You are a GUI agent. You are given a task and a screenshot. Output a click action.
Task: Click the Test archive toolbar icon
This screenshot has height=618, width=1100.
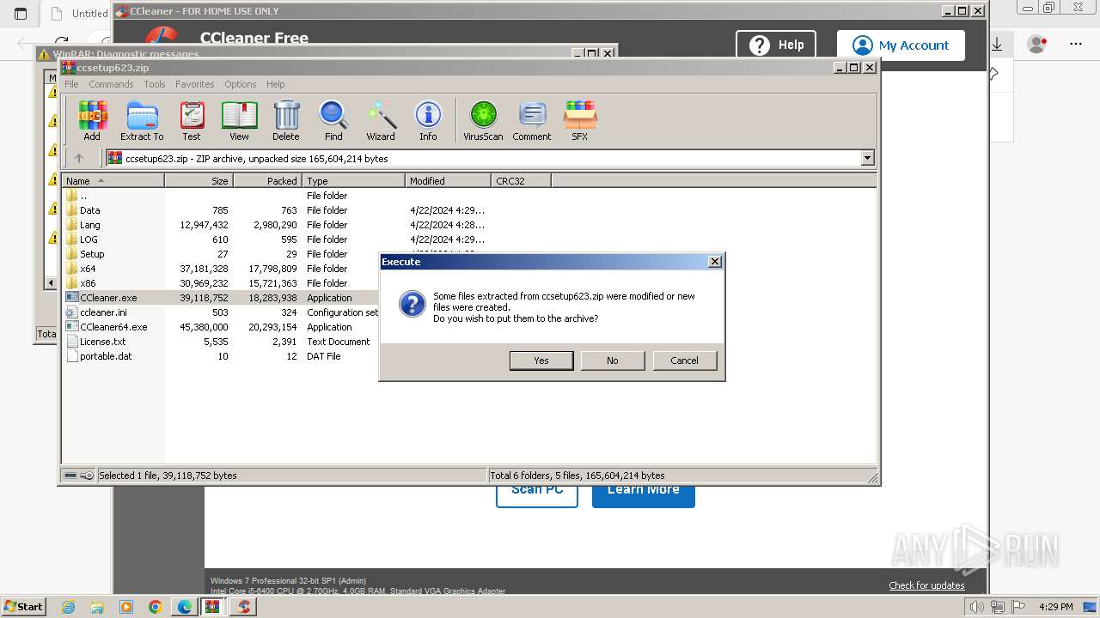point(192,121)
